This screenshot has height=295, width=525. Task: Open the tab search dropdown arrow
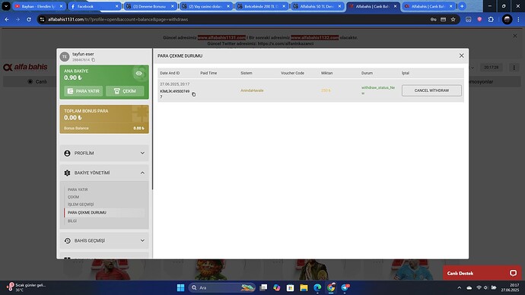point(6,6)
